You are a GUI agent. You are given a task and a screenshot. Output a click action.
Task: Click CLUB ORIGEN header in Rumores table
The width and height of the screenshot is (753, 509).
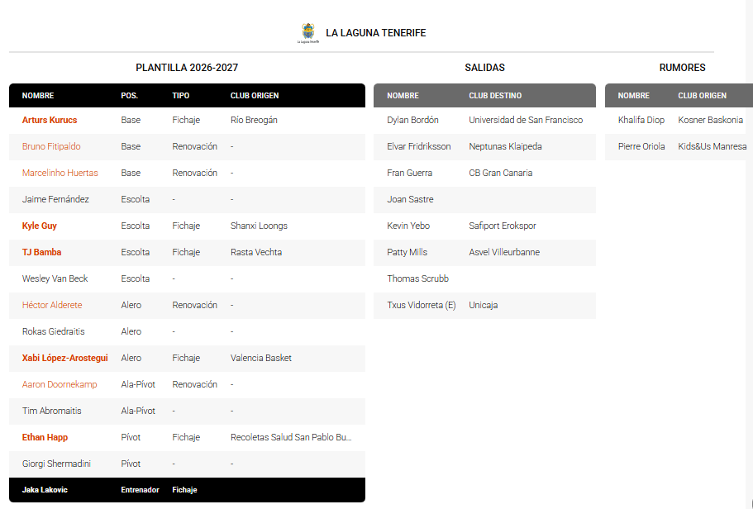pyautogui.click(x=702, y=96)
